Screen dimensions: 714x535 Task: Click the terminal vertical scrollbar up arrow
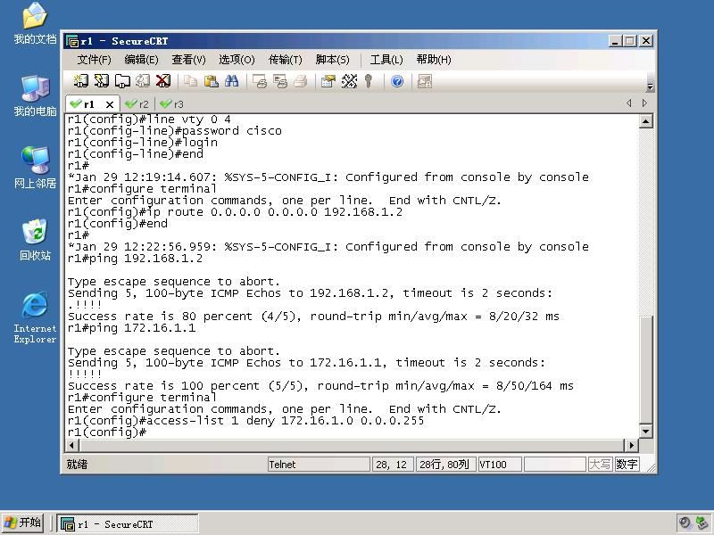[645, 121]
